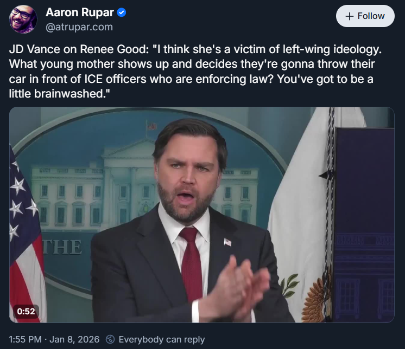Click the reply settings icon
This screenshot has height=349, width=405.
coord(110,340)
